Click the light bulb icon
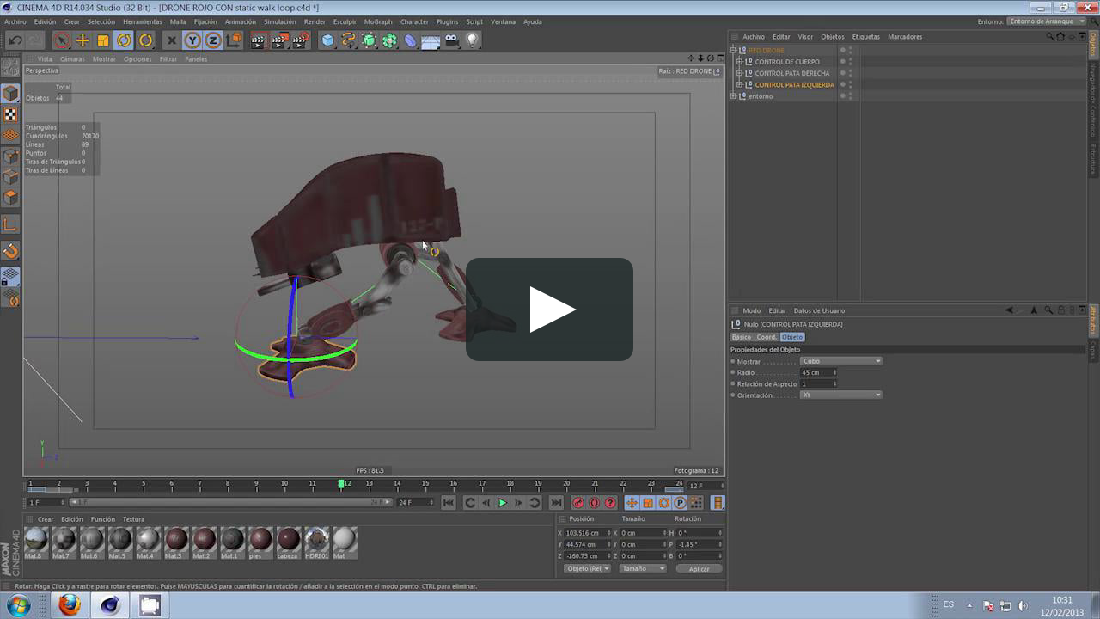The height and width of the screenshot is (619, 1100). tap(472, 40)
